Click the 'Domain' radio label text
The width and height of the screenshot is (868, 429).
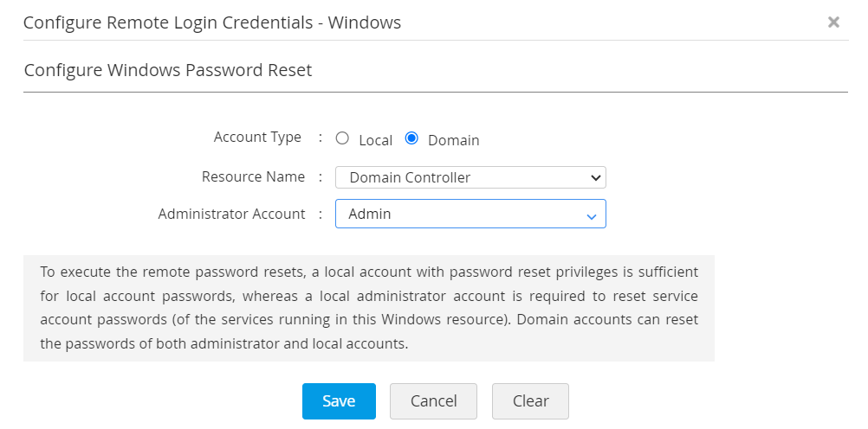tap(453, 140)
